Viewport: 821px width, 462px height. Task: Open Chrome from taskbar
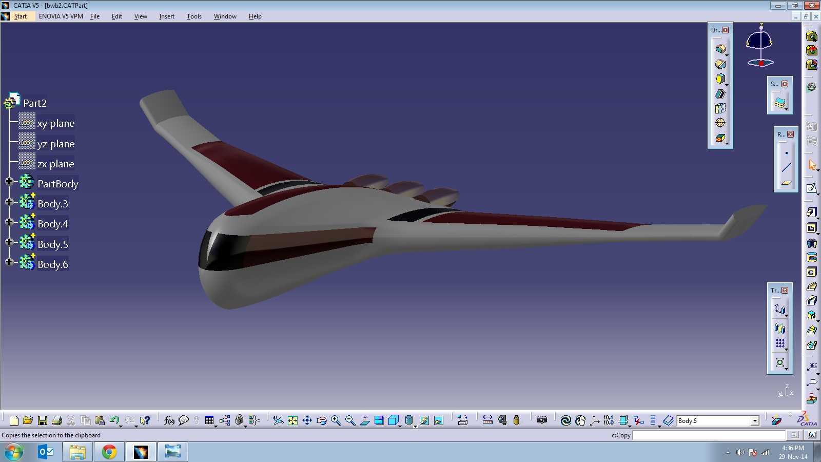109,452
